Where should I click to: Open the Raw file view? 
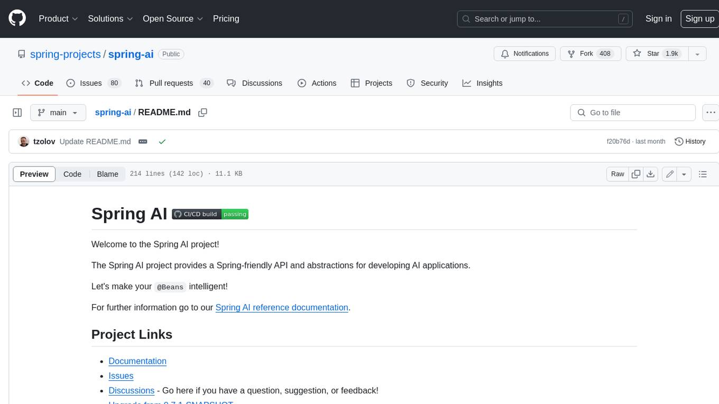(617, 174)
